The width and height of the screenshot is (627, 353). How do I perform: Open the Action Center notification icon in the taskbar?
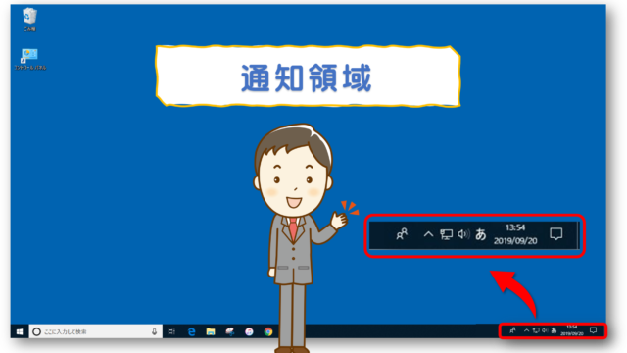pyautogui.click(x=594, y=330)
